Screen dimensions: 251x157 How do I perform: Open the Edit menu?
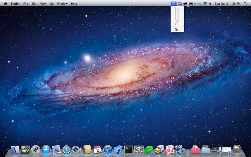click(x=34, y=3)
